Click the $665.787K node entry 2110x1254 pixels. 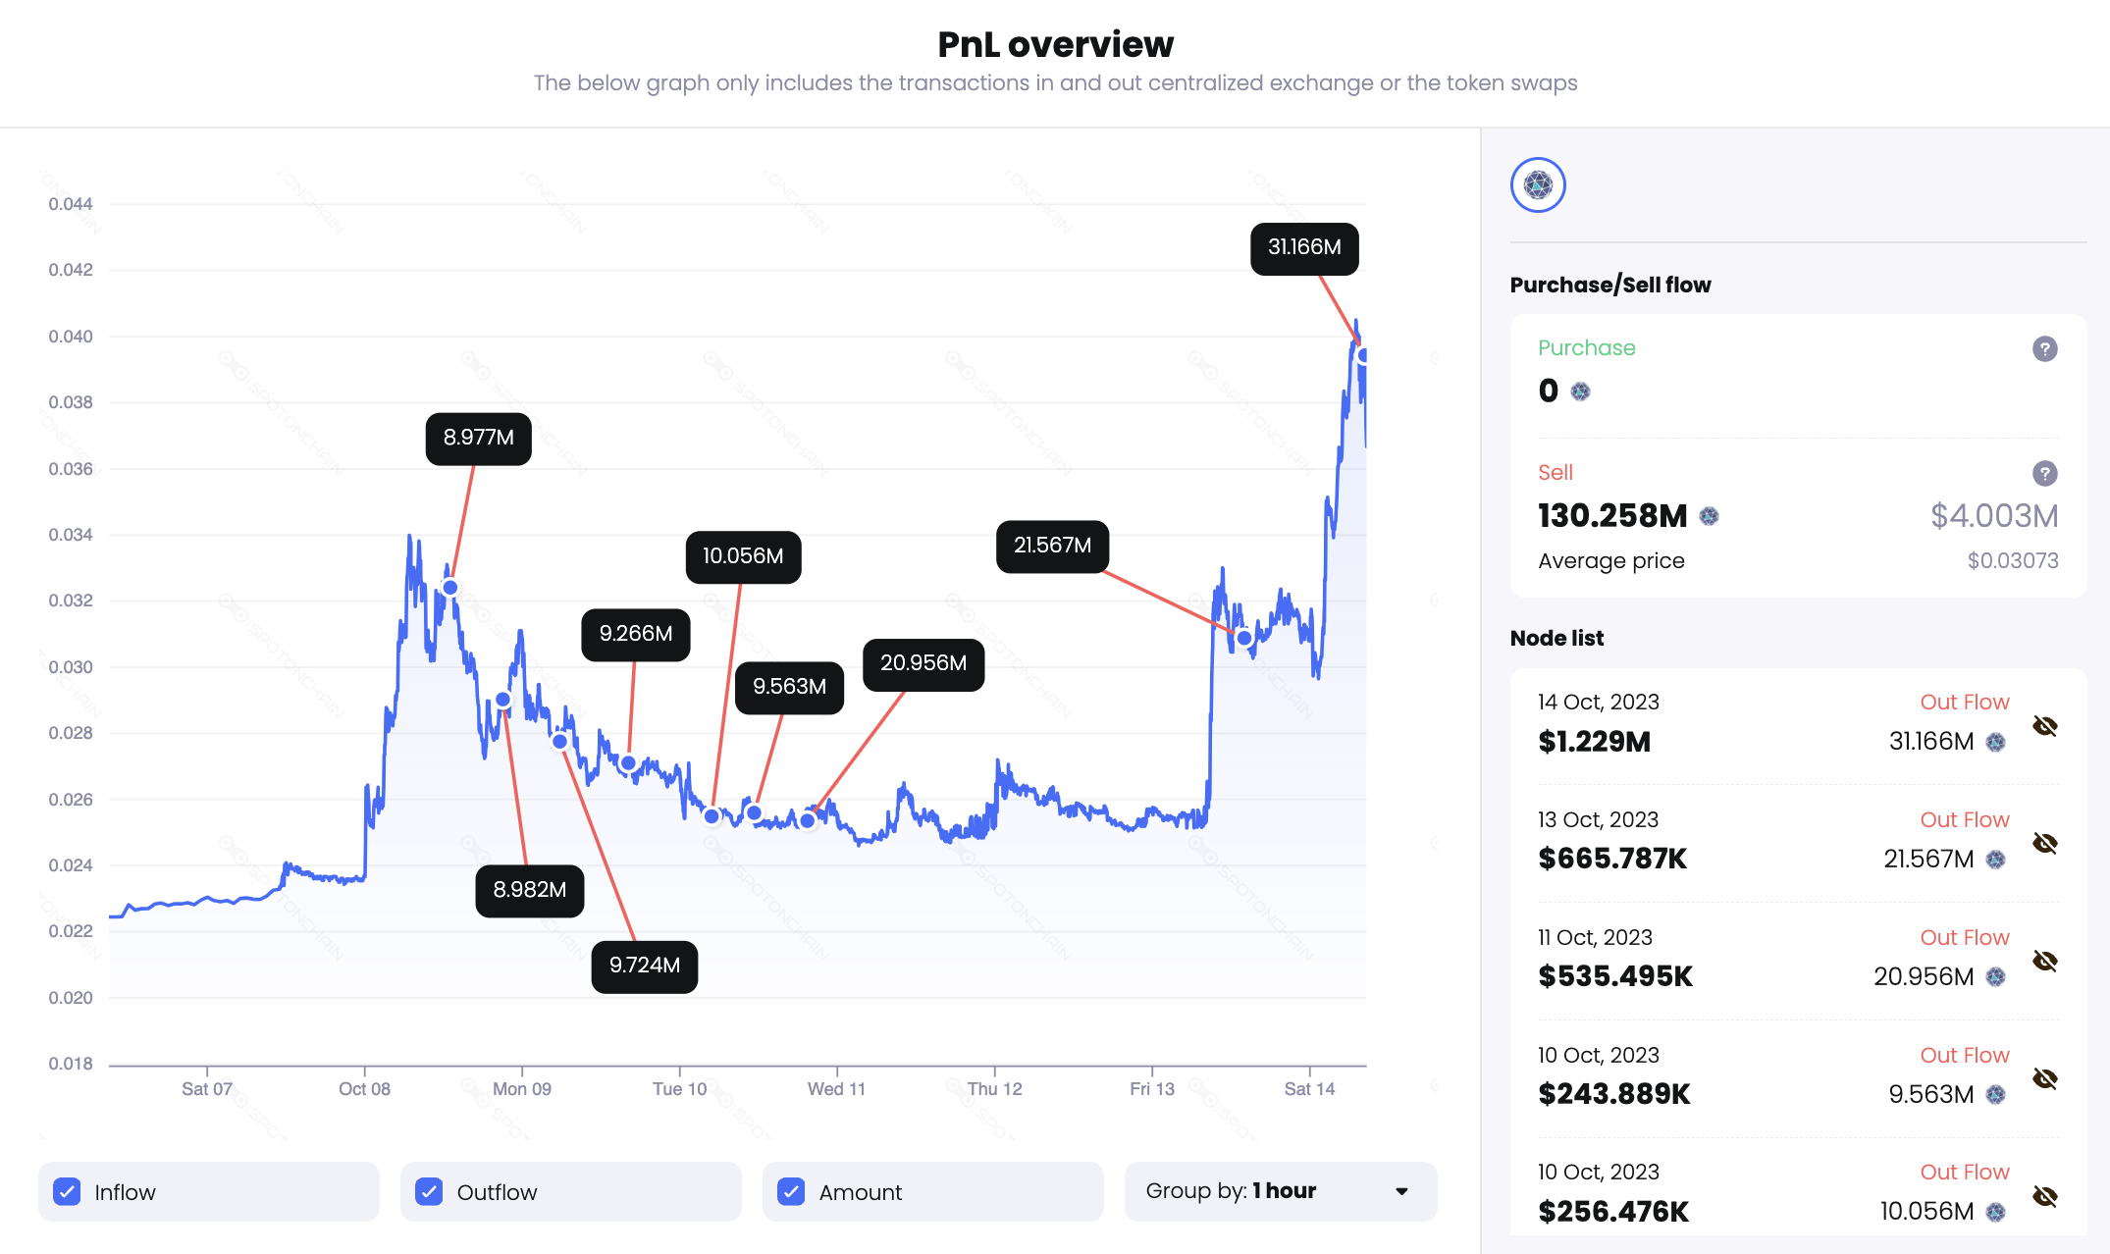point(1611,860)
